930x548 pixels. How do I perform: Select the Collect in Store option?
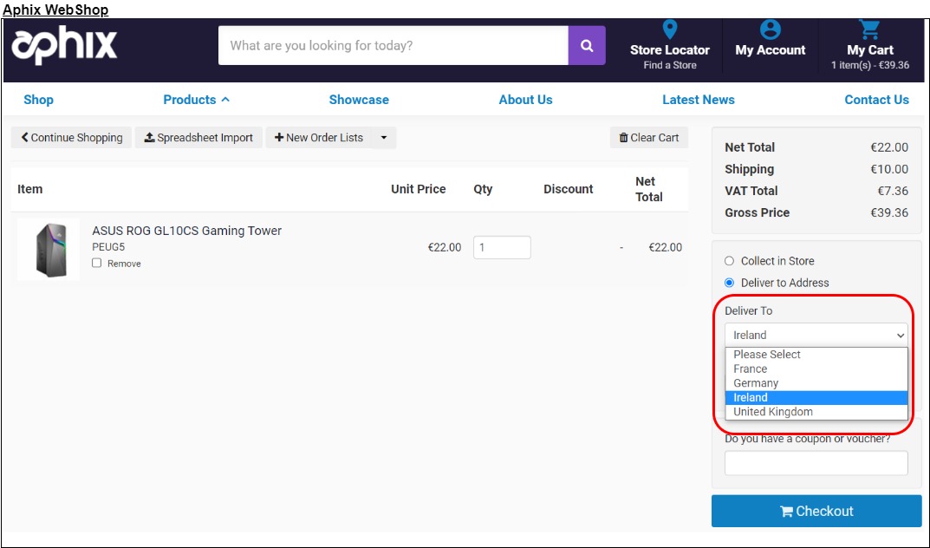[729, 261]
